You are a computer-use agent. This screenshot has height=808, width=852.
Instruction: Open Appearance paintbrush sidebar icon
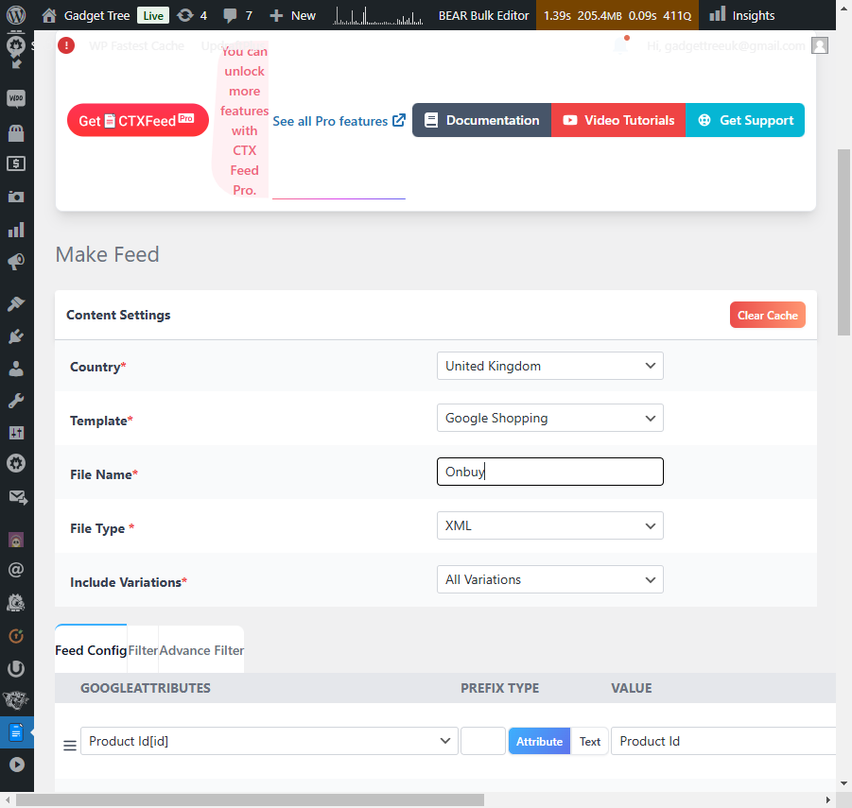(x=16, y=303)
